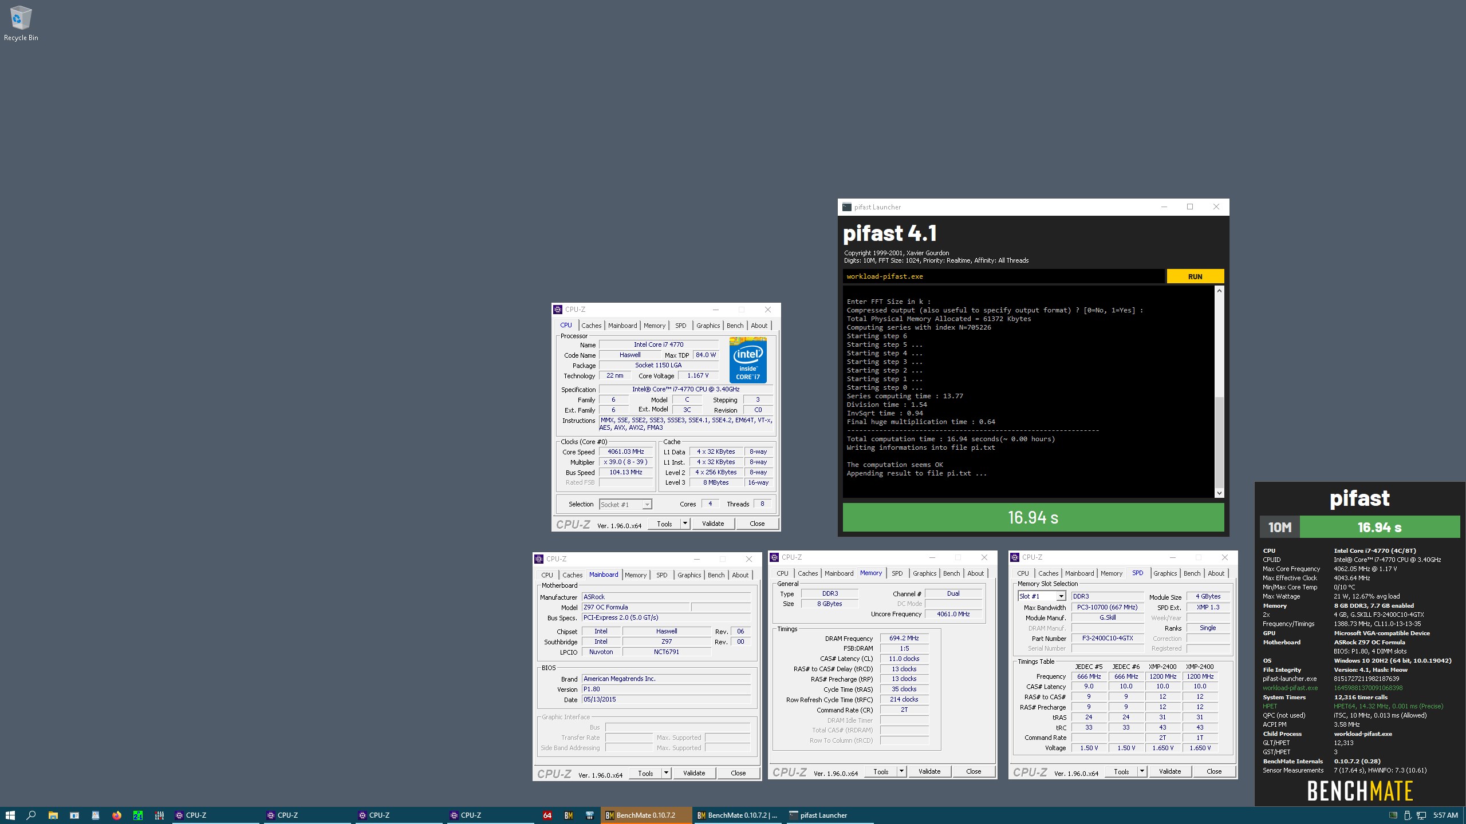Click the green GPU tray icon
This screenshot has width=1466, height=824.
pyautogui.click(x=1393, y=815)
